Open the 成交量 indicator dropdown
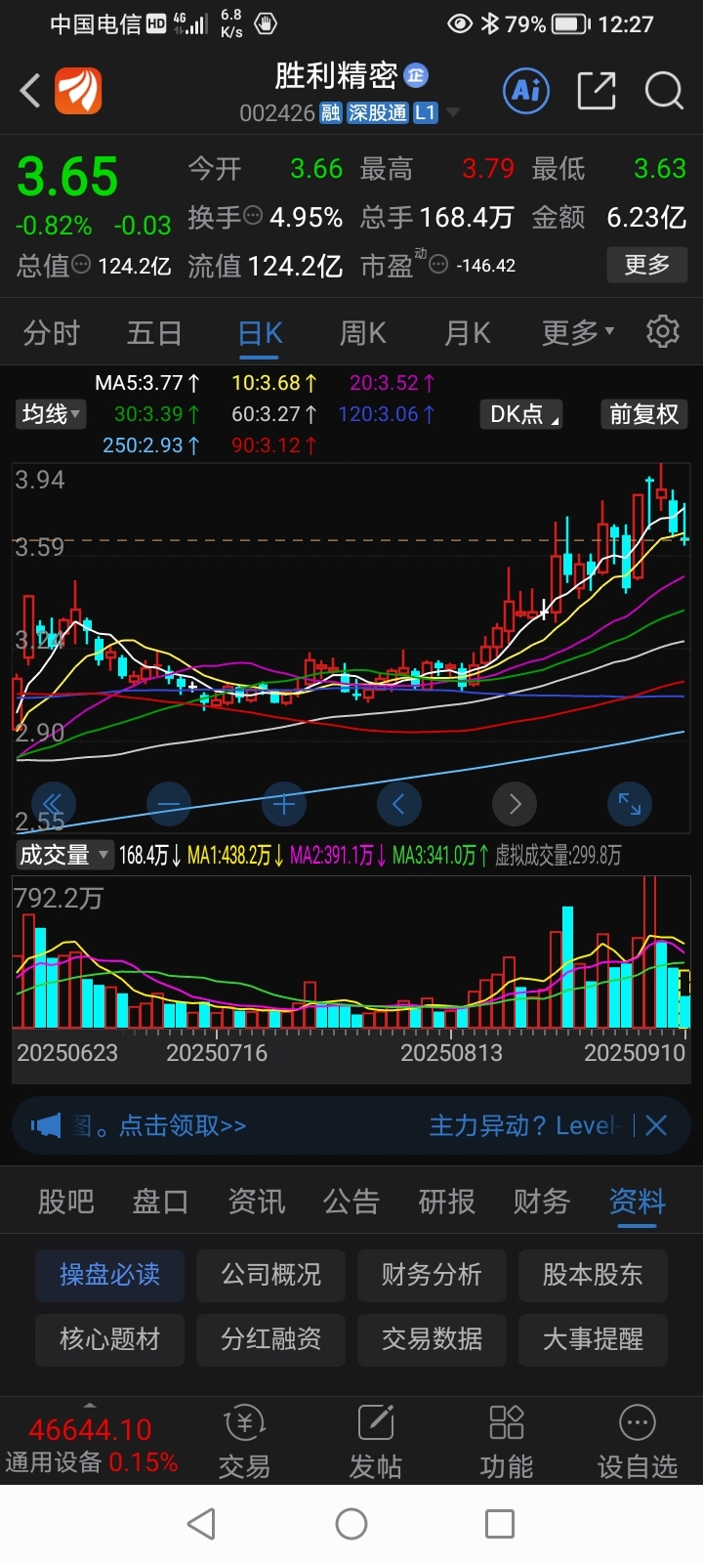This screenshot has width=703, height=1563. [63, 855]
